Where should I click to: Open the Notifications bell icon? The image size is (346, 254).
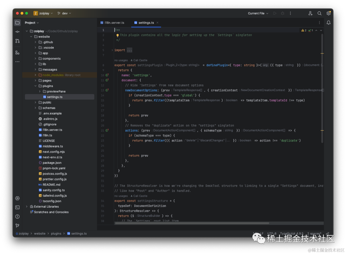tap(328, 23)
